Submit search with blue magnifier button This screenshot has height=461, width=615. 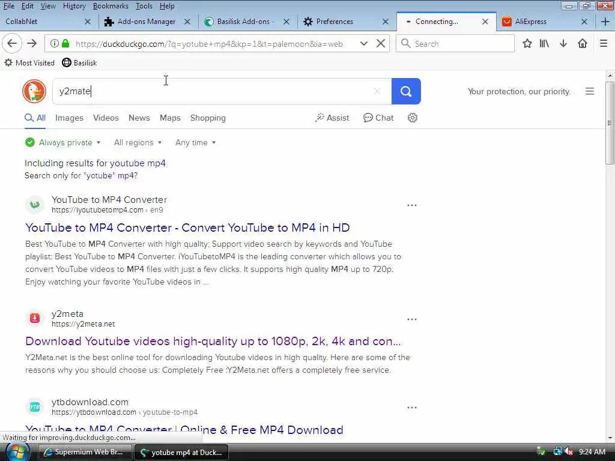(406, 91)
